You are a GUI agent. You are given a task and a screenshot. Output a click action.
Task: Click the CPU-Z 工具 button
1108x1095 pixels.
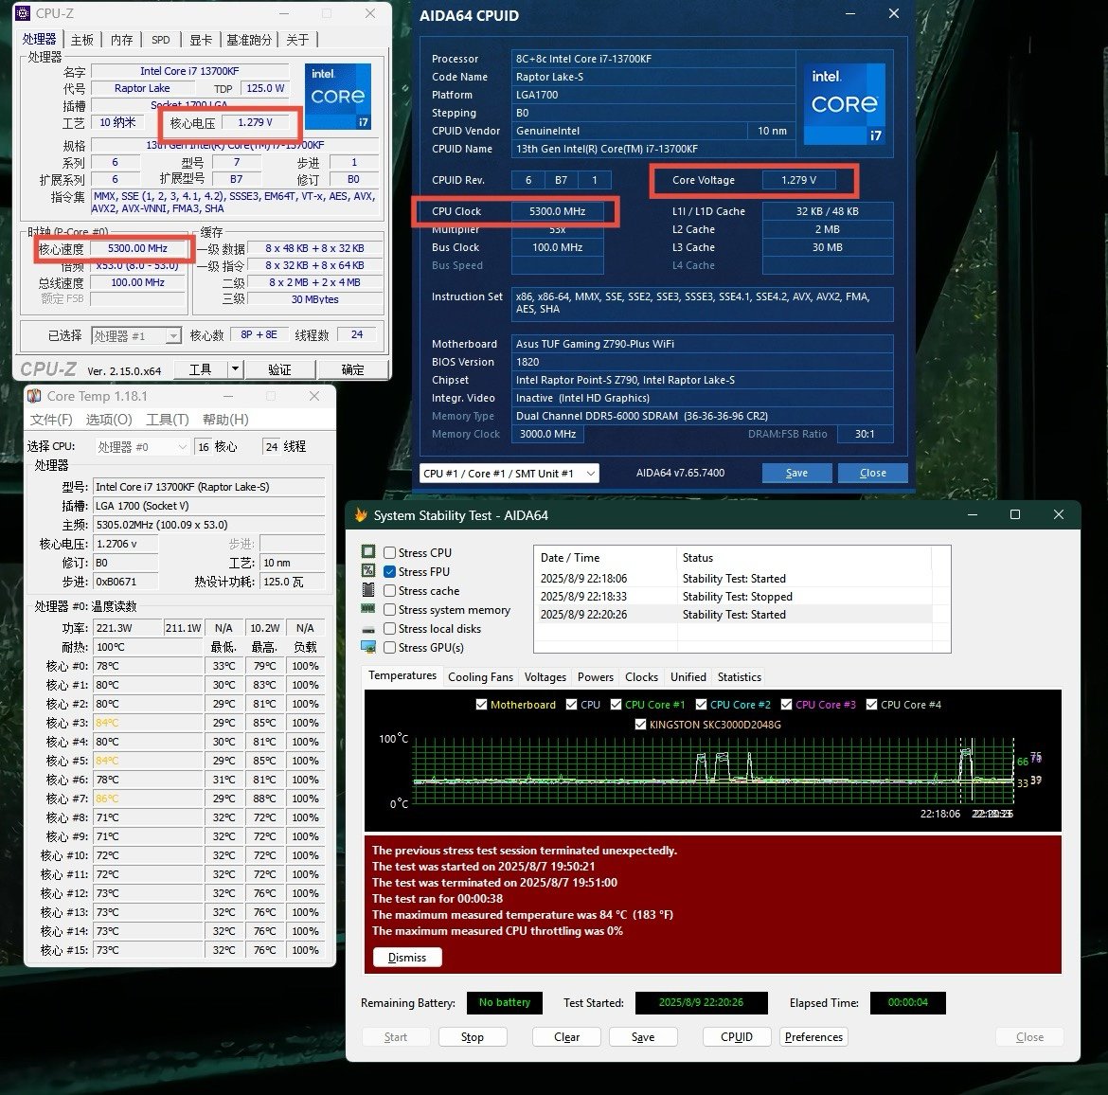click(x=200, y=369)
